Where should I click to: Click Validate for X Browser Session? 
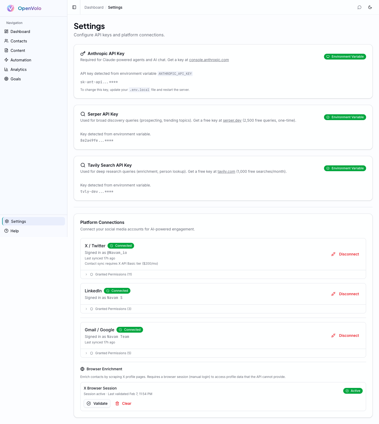pyautogui.click(x=97, y=403)
